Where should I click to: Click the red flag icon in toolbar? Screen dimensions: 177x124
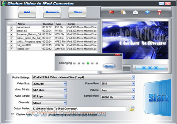pyautogui.click(x=111, y=12)
